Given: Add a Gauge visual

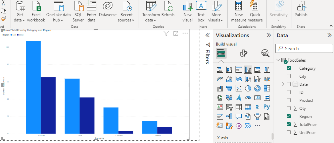Looking at the screenshot, I should (248, 97).
